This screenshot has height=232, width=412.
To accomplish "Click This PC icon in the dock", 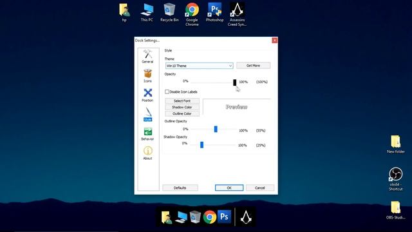I will (181, 217).
